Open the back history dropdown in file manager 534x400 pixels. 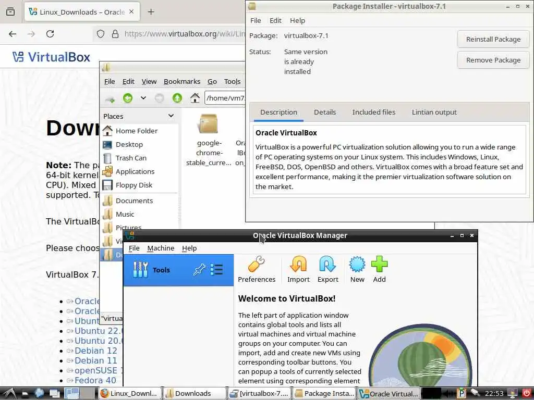click(143, 98)
